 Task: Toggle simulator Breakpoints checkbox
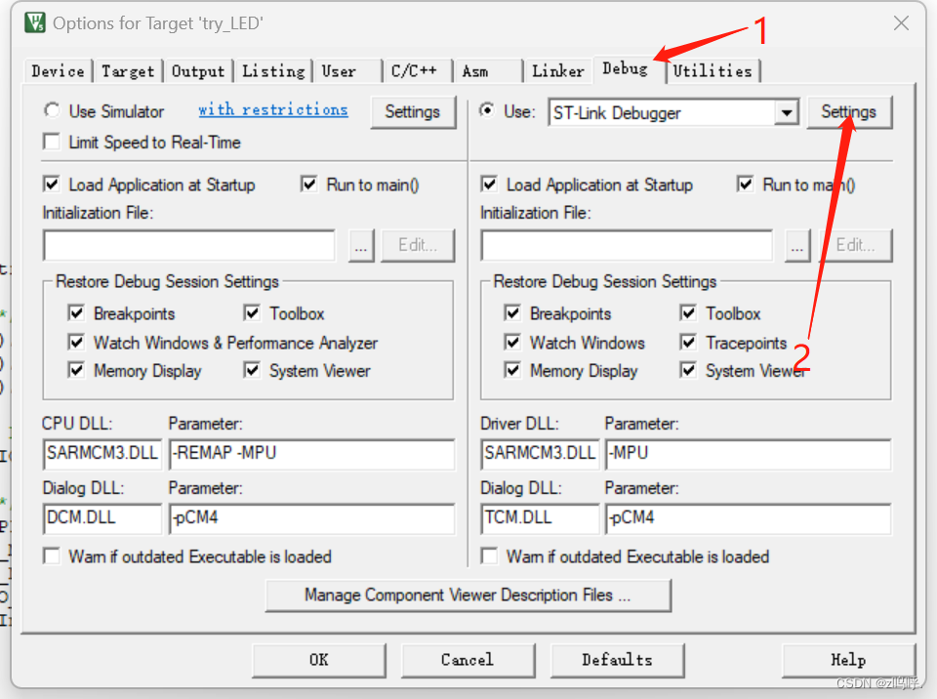coord(76,312)
